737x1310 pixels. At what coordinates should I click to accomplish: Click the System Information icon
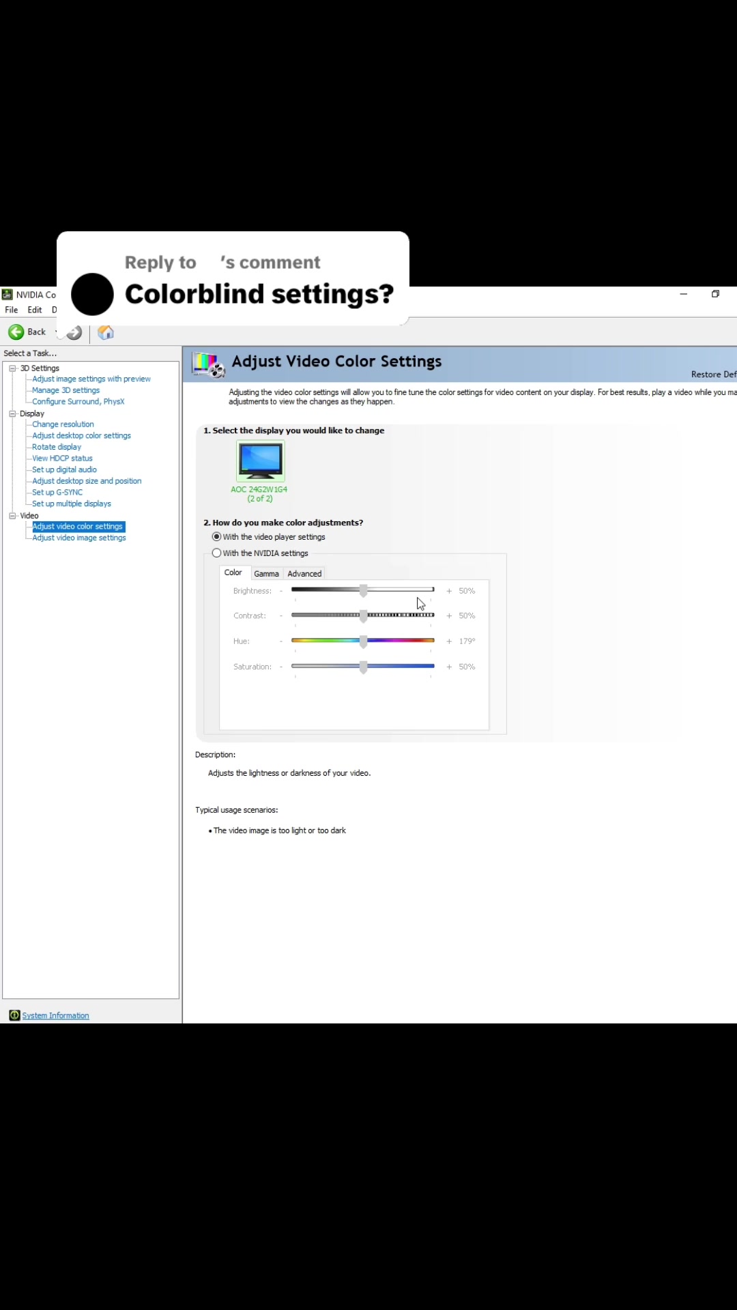[x=14, y=1015]
